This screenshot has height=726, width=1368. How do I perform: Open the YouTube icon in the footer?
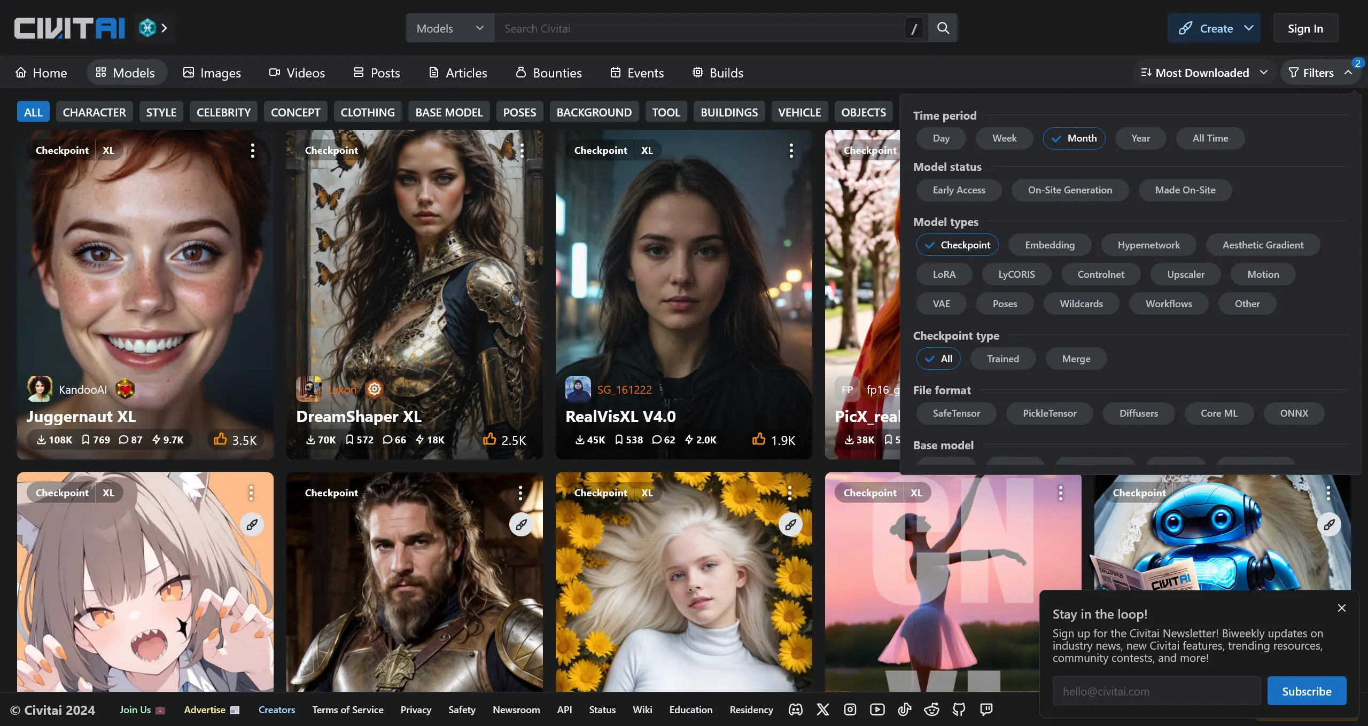877,709
